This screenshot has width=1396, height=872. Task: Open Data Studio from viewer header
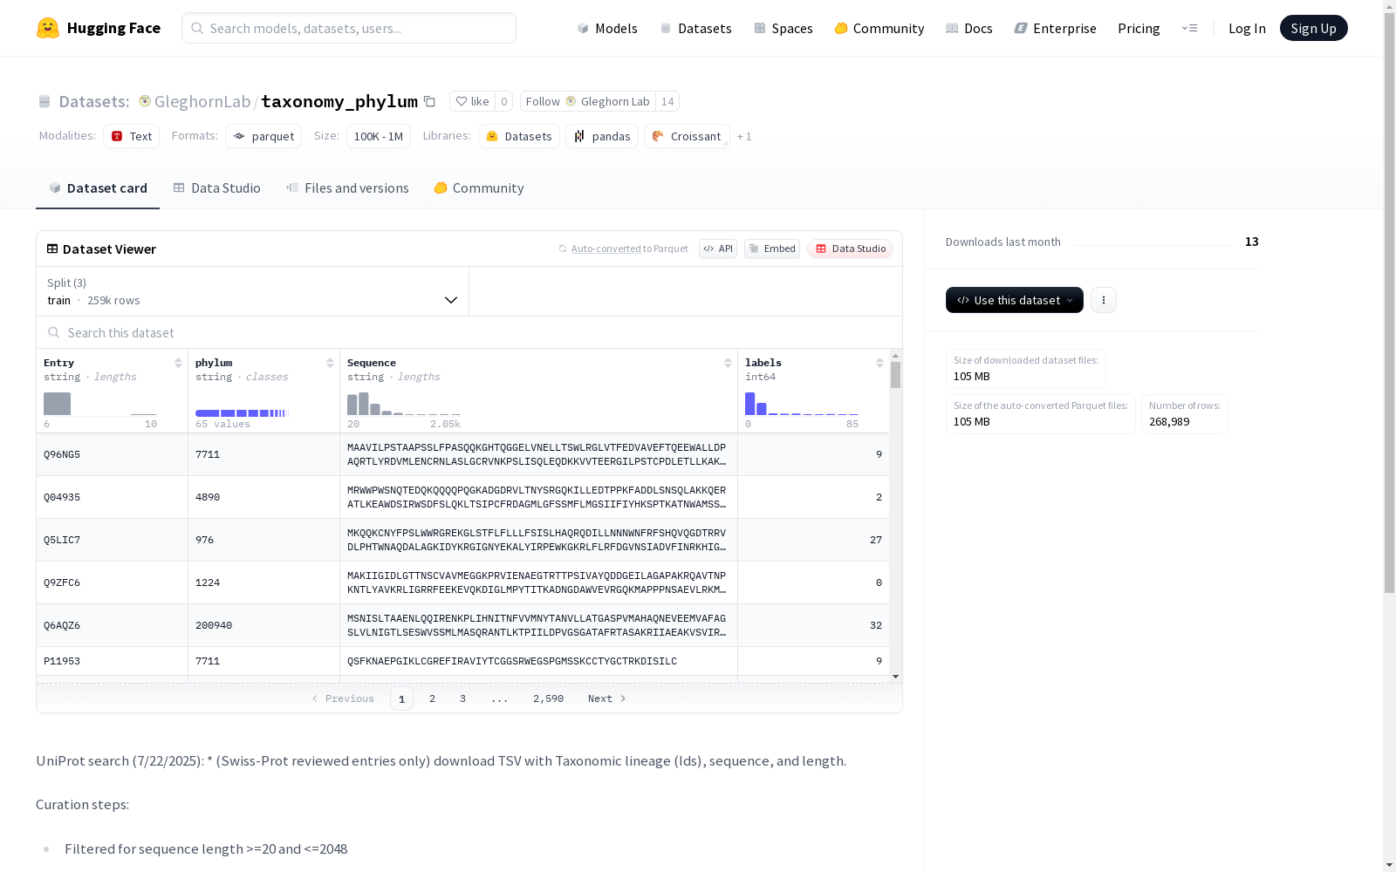tap(850, 249)
